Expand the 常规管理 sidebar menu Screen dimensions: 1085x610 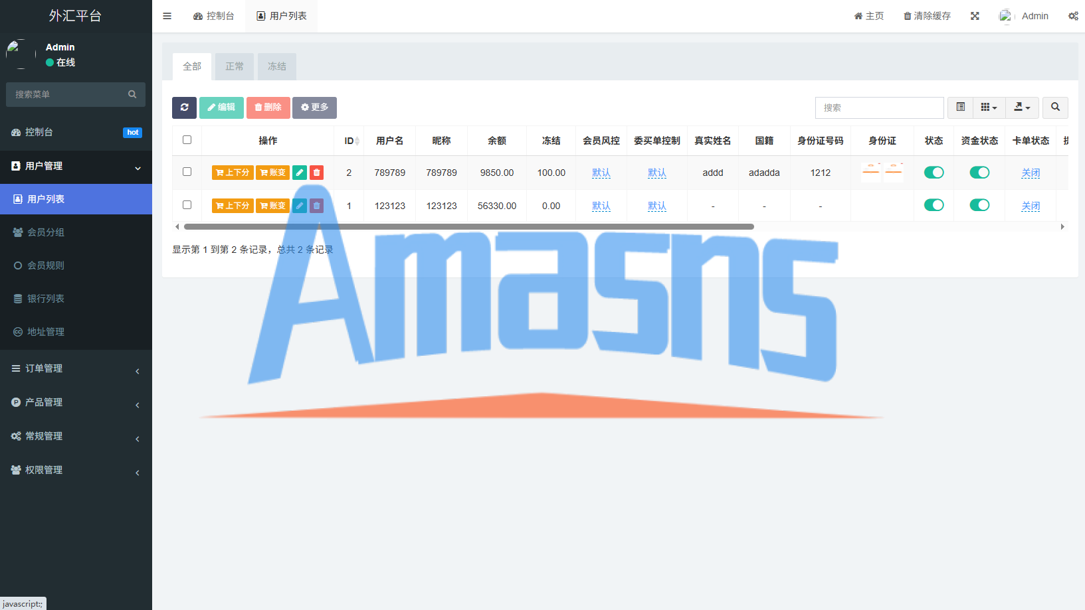point(76,436)
